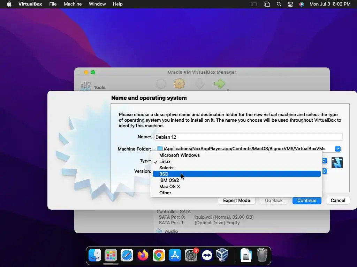Launch Google Chrome from the Dock
This screenshot has width=357, height=267.
pos(159,255)
